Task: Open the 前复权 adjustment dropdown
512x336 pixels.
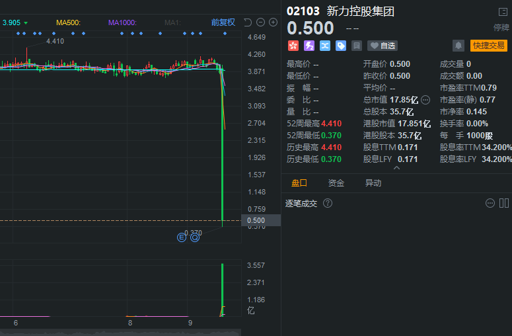Action: click(223, 22)
